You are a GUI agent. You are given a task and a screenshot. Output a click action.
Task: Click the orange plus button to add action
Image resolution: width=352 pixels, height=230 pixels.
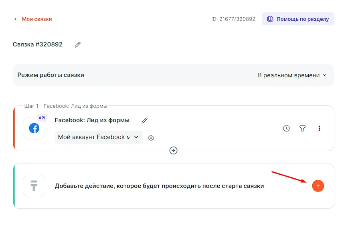(x=318, y=186)
